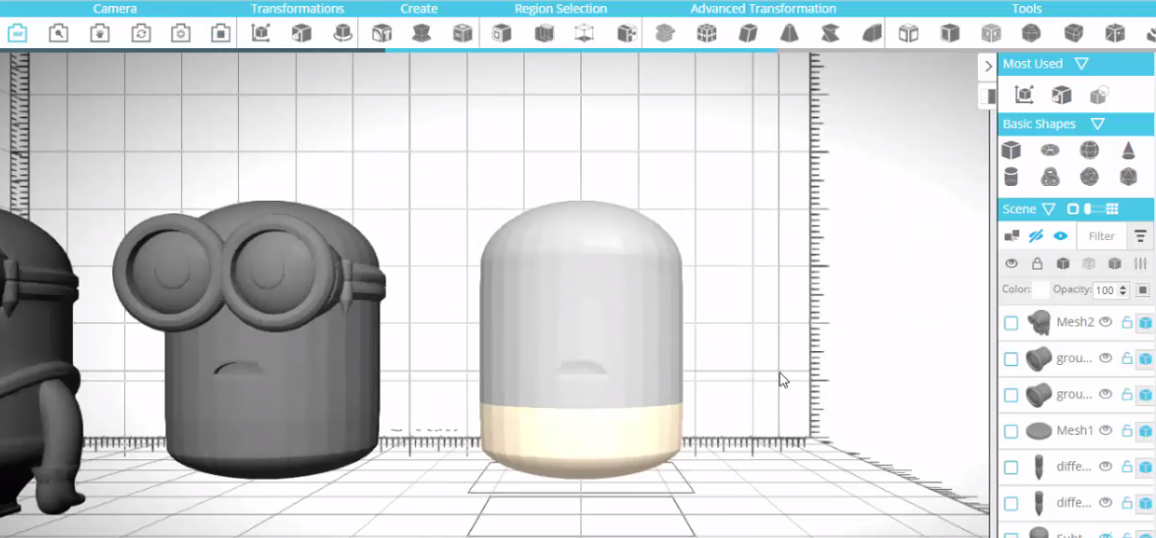Select the gridded cube icon in Advanced Transformation
1156x538 pixels.
[706, 33]
